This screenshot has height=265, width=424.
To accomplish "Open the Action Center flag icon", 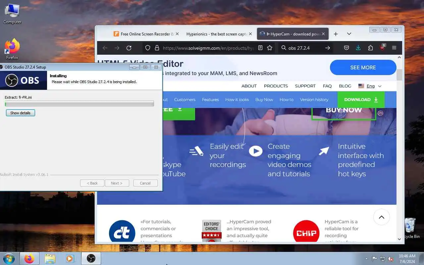I will (375, 259).
